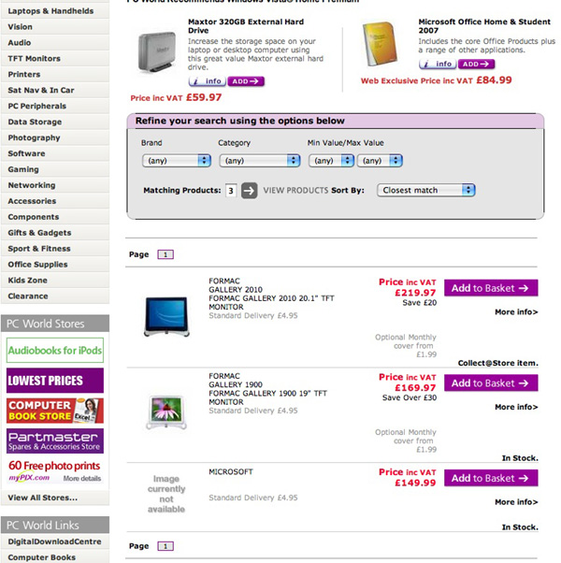Open the Lowest Prices banner

point(55,381)
